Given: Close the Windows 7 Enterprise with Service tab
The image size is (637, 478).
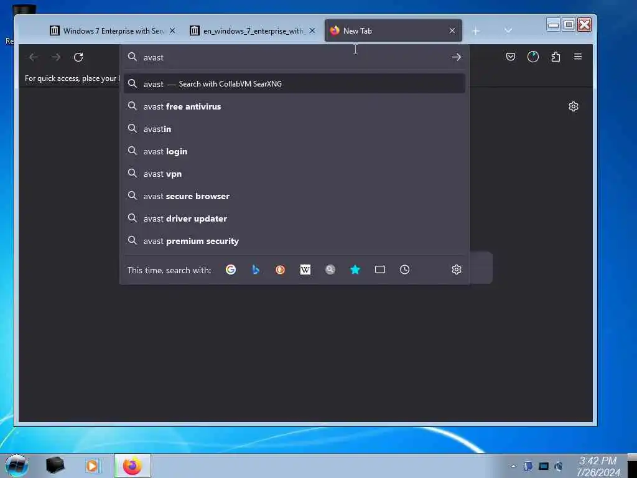Looking at the screenshot, I should pyautogui.click(x=172, y=30).
